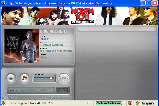Screen dimensions: 159x106
Task: Click the WCBSFM 101.1 station logo
Action: pos(82,15)
